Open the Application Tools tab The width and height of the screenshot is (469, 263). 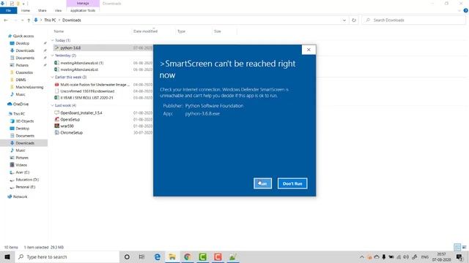point(83,10)
